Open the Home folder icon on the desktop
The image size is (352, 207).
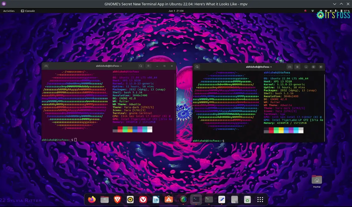(317, 181)
